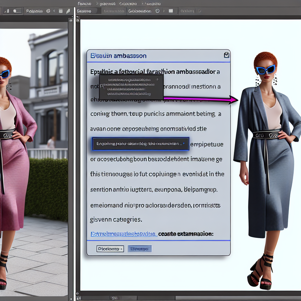Click the pencil icon in the toolbar
This screenshot has width=301, height=301.
point(68,11)
